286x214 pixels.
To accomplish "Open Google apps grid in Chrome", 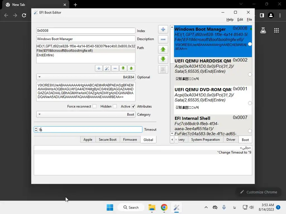I will (277, 30).
